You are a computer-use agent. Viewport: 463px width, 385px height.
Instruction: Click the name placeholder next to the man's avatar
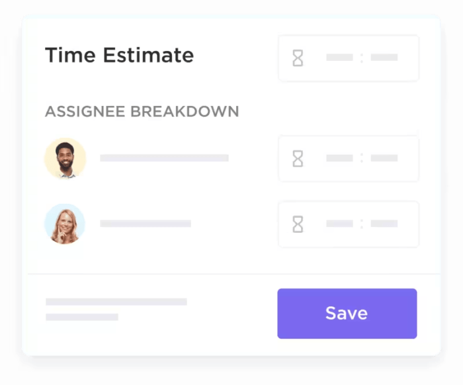click(x=164, y=158)
